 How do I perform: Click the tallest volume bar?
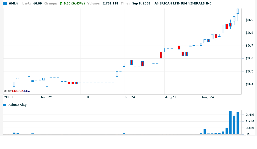tap(231, 123)
